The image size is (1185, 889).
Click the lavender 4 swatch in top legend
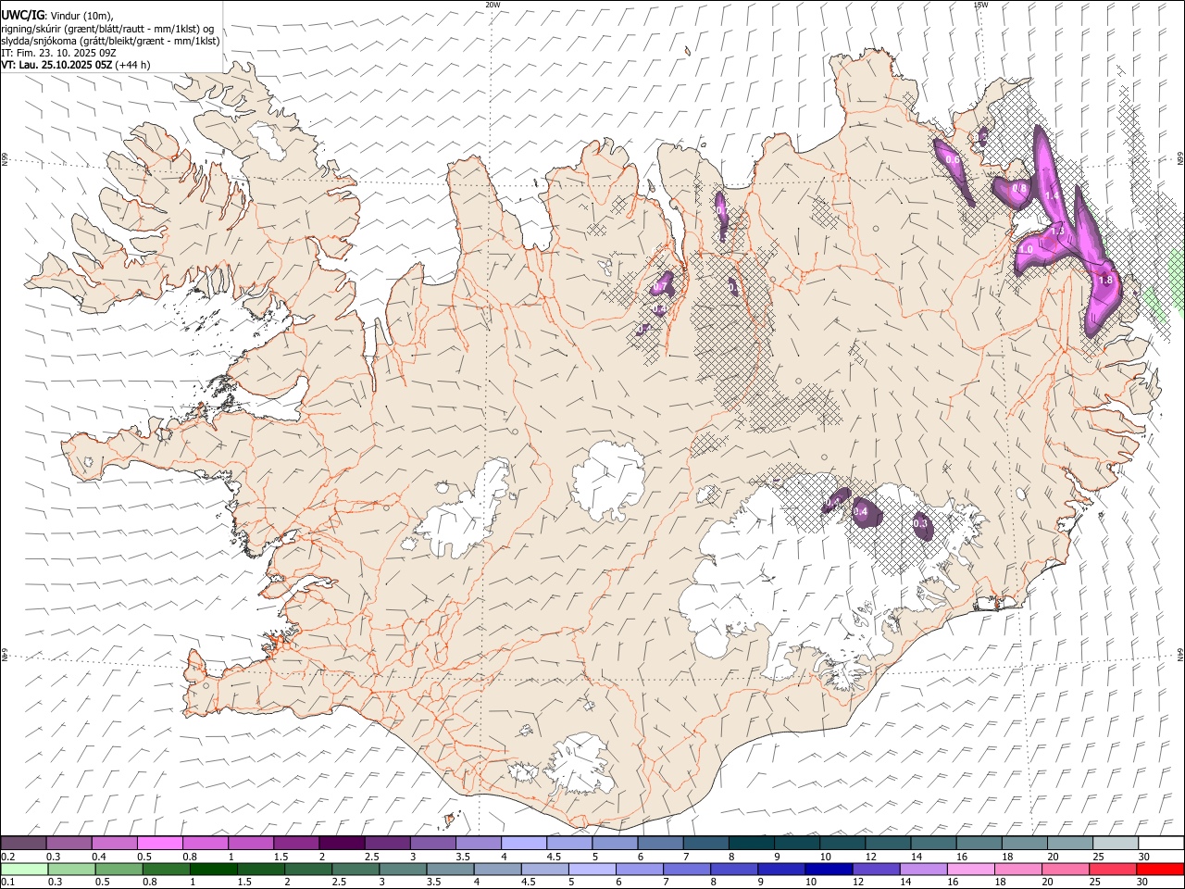click(523, 844)
